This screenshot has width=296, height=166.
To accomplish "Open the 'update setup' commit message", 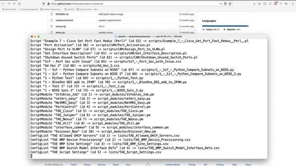I will [105, 32].
